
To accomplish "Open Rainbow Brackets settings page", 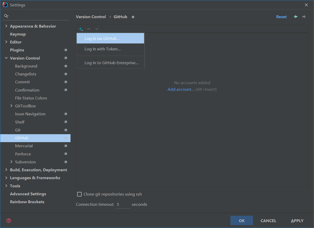I will click(x=27, y=202).
